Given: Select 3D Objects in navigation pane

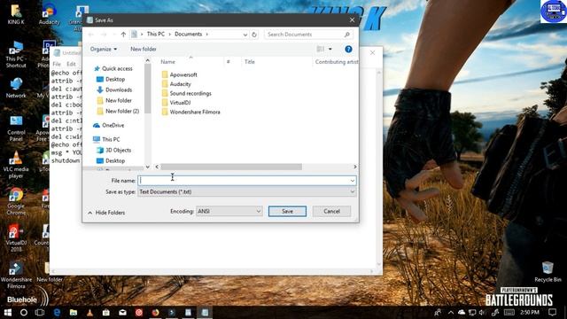Looking at the screenshot, I should click(x=114, y=150).
